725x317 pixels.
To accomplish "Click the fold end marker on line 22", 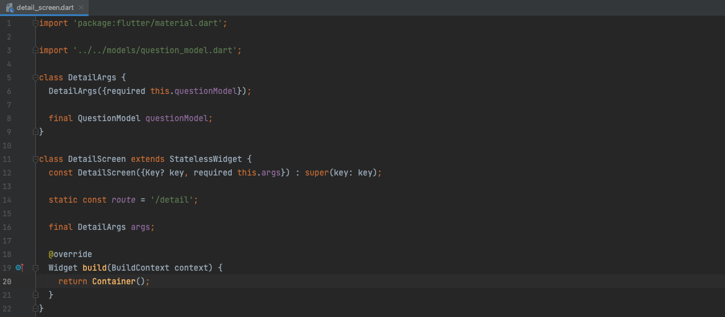I will coord(35,308).
